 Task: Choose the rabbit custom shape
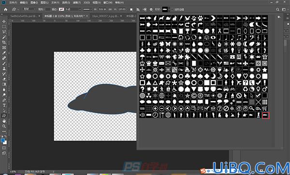174,18
